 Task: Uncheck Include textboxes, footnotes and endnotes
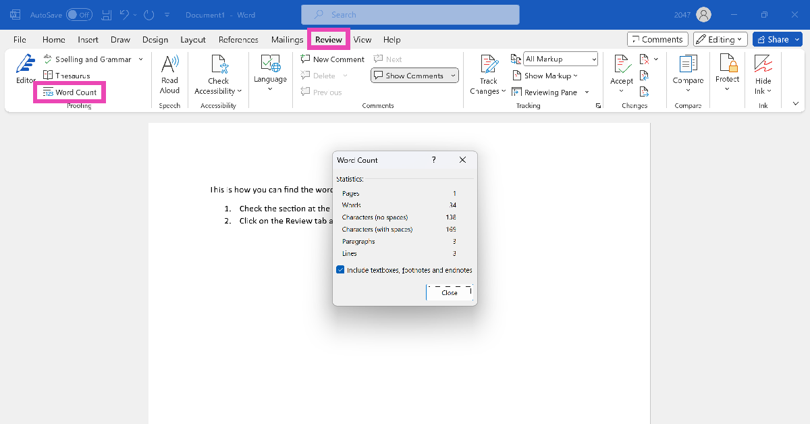tap(341, 270)
